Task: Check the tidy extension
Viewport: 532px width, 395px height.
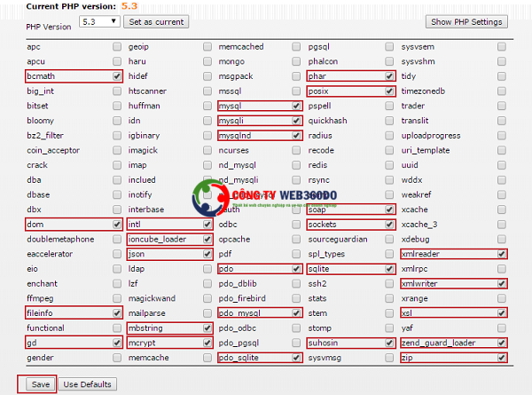Action: [x=502, y=76]
